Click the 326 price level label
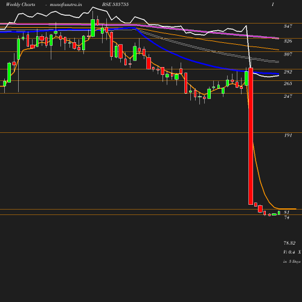This screenshot has height=302, width=302. (288, 41)
